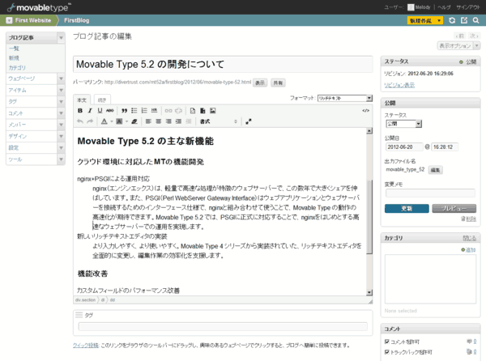Click the italic formatting icon
The image size is (486, 361).
pos(90,110)
